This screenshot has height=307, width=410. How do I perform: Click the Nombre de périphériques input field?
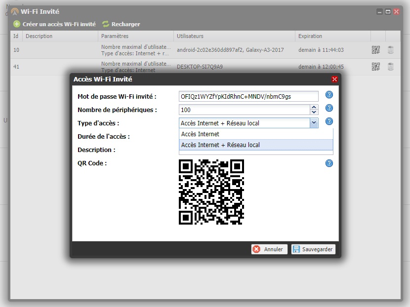tap(244, 110)
